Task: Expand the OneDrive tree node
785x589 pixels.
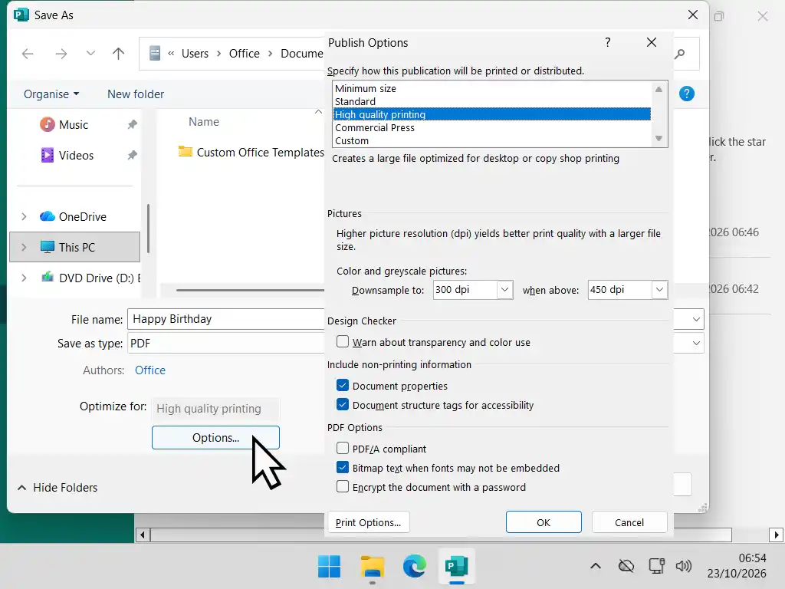Action: [24, 217]
